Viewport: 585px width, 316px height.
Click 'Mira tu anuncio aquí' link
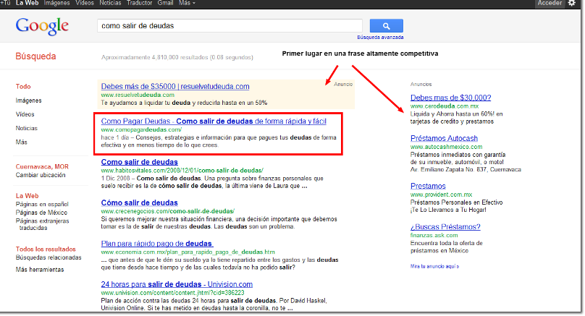click(x=434, y=266)
